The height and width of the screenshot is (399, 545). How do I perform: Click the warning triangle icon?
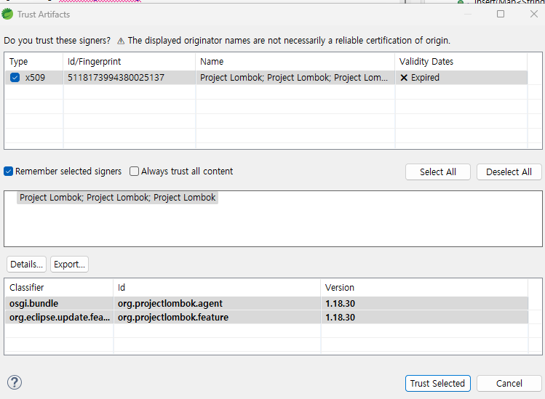121,41
